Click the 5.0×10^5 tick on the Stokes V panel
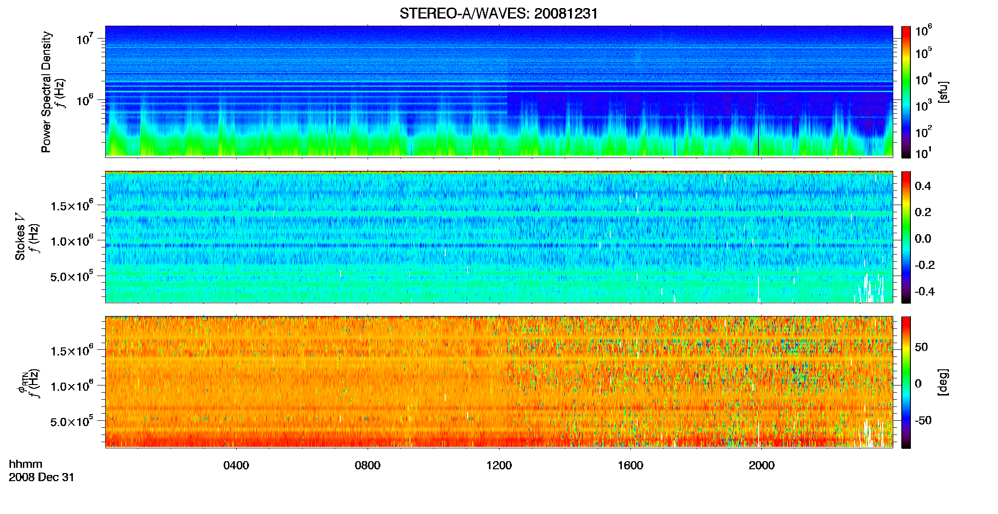The height and width of the screenshot is (514, 998). (71, 276)
